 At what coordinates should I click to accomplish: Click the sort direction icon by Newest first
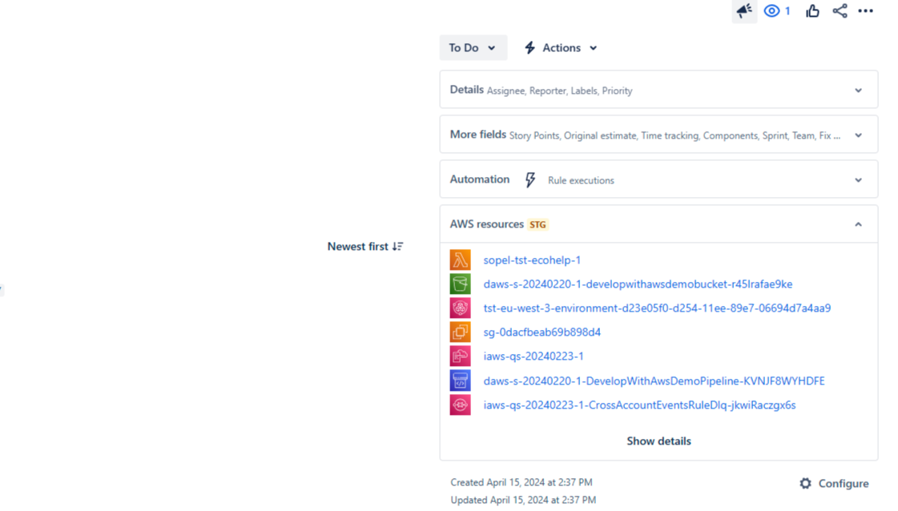pos(397,247)
